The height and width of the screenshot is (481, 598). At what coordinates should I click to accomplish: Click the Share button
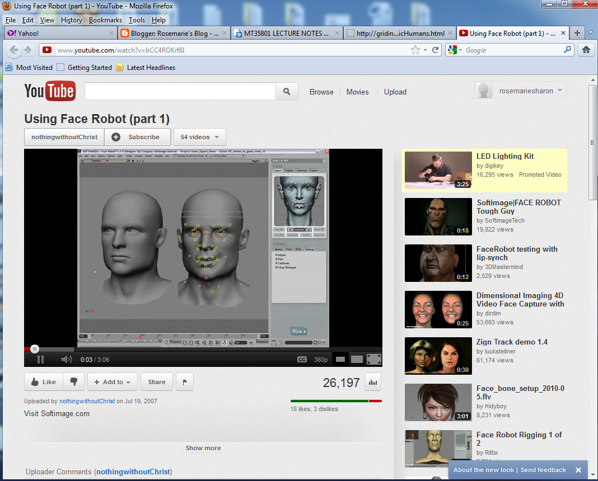(157, 382)
